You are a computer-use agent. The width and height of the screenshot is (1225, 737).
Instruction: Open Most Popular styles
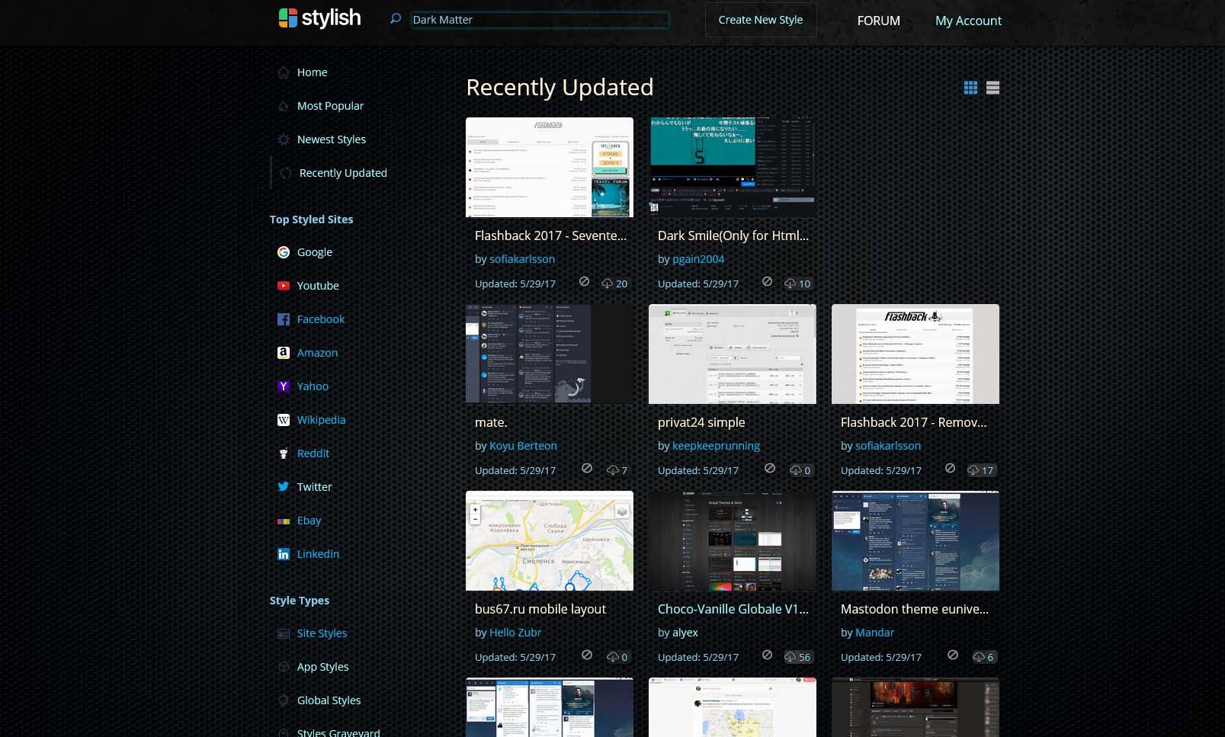[x=330, y=106]
